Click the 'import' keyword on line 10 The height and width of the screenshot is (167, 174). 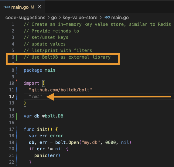[x=32, y=83]
